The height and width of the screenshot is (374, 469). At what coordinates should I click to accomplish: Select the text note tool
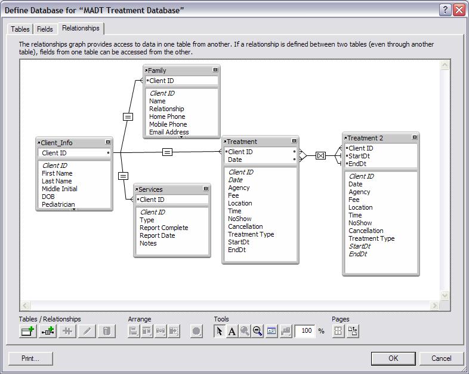tap(232, 331)
